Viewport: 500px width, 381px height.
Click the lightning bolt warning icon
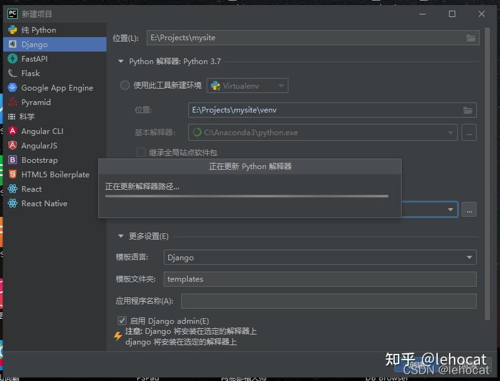click(x=118, y=336)
